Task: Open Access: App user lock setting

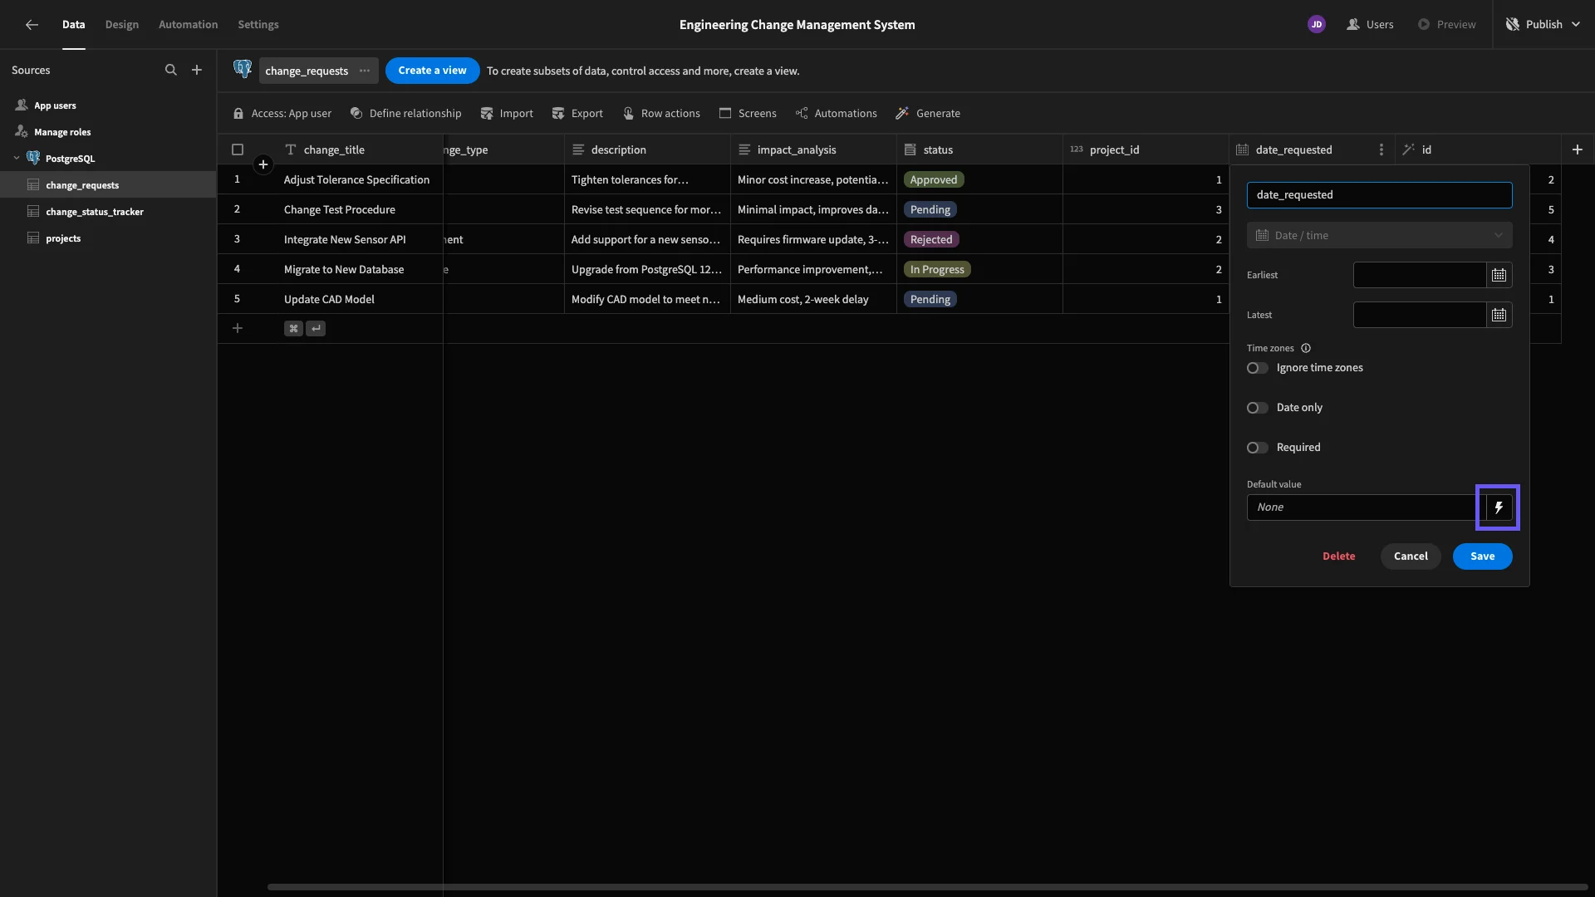Action: [282, 113]
